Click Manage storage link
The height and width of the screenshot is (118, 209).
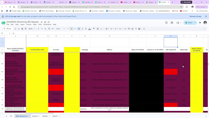pyautogui.click(x=195, y=16)
